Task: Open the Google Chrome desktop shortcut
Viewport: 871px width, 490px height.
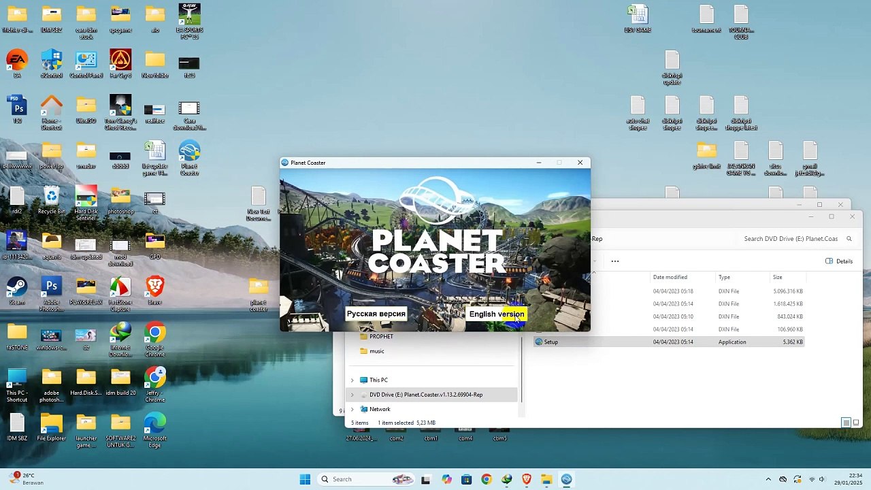Action: coord(155,339)
